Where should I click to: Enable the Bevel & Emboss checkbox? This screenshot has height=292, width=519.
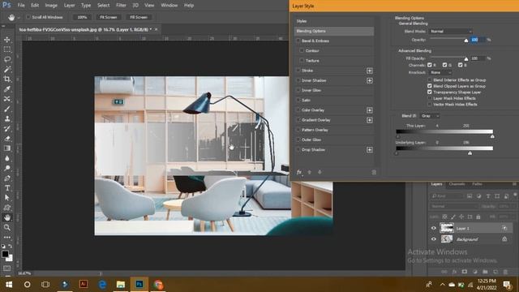tap(298, 41)
